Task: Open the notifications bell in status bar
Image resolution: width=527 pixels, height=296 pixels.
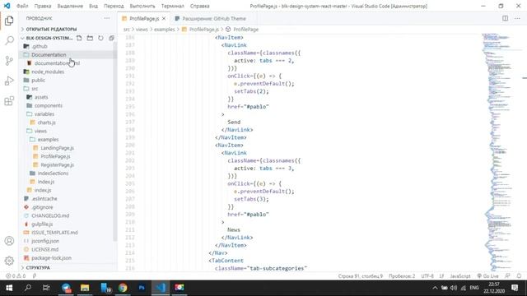Action: pyautogui.click(x=519, y=276)
